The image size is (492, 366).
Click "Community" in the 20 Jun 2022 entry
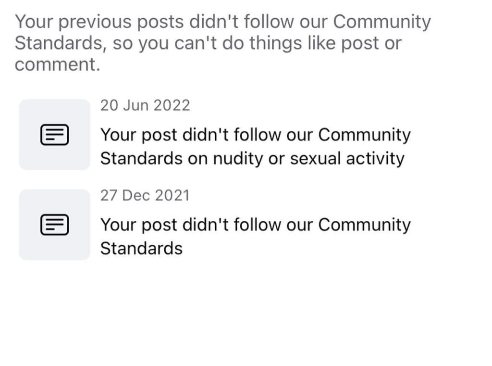(365, 135)
